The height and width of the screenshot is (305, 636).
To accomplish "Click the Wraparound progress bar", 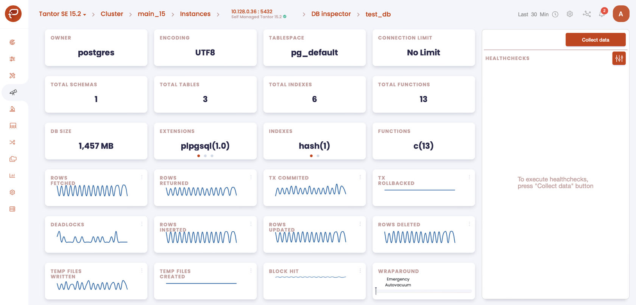I will 424,291.
